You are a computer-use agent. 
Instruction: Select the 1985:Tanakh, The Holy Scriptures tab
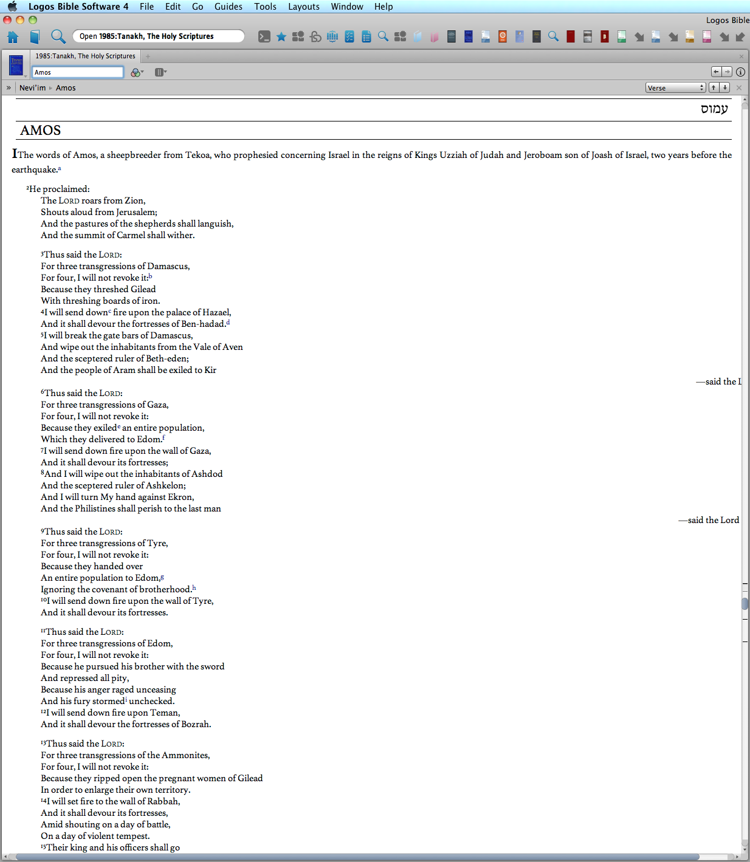coord(85,56)
